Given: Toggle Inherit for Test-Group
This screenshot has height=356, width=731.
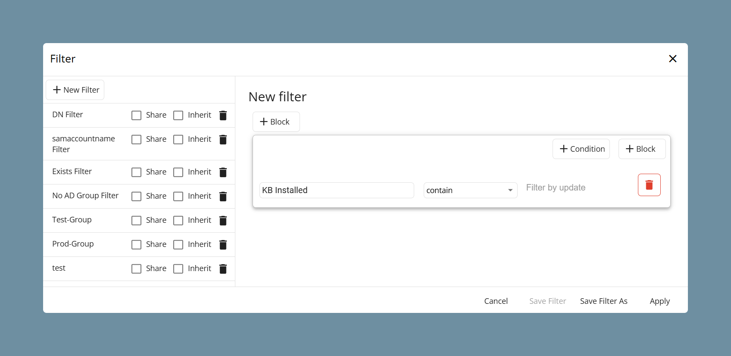Looking at the screenshot, I should (178, 220).
